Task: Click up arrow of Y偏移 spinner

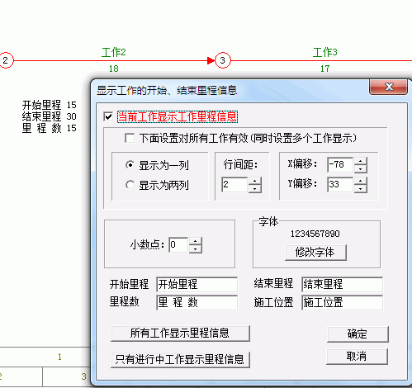Action: [361, 181]
